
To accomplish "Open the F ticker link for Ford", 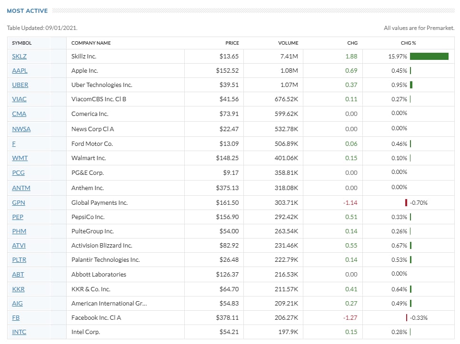I will [14, 144].
